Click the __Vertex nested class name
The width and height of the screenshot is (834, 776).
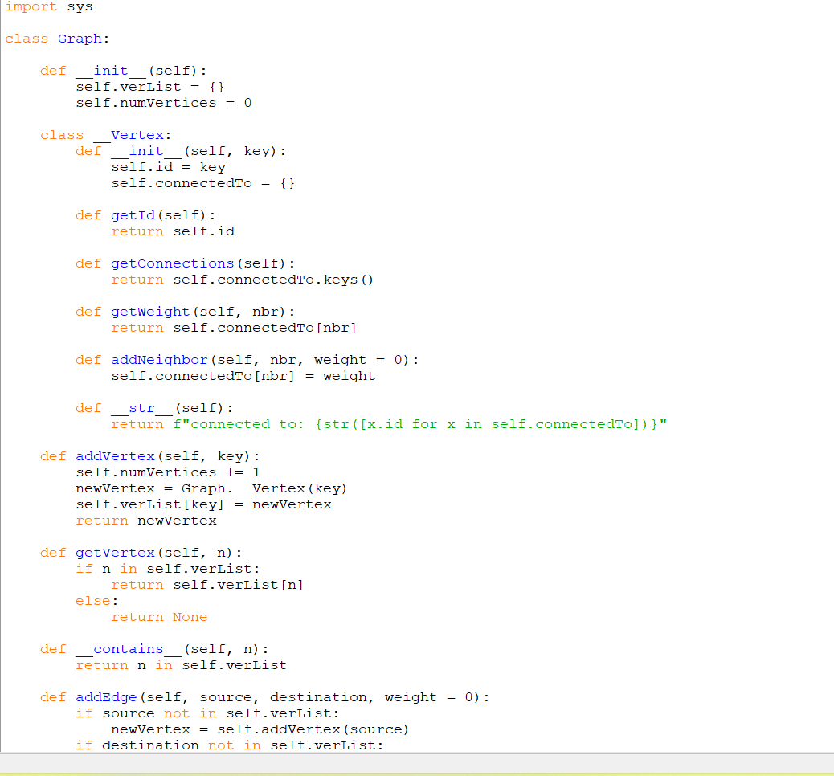tap(129, 134)
